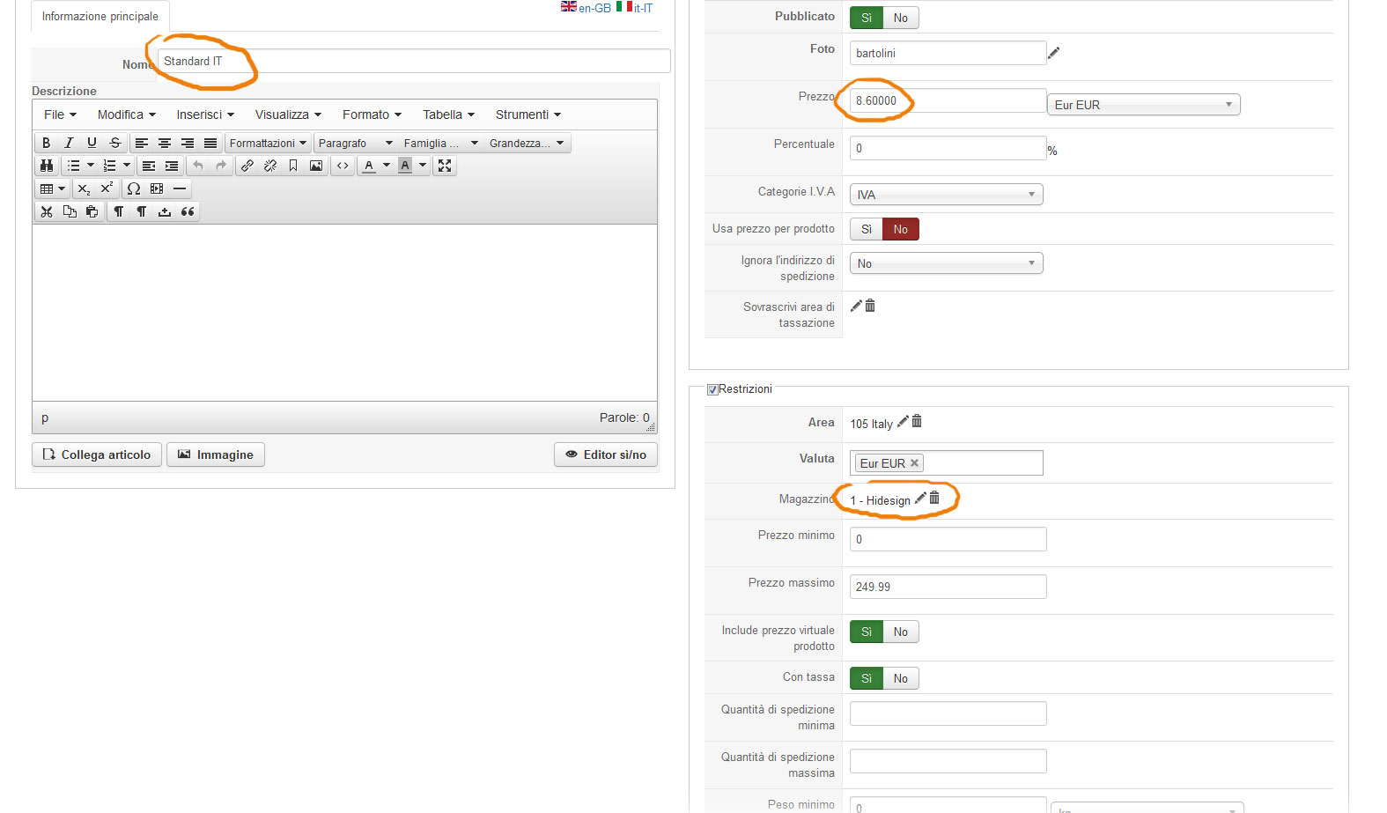Screen dimensions: 1387x813
Task: Remove link with the broken-chain icon
Action: tap(270, 166)
